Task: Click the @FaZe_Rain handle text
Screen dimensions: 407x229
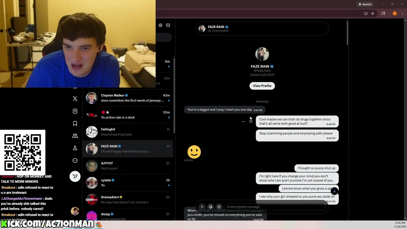Action: [x=262, y=71]
